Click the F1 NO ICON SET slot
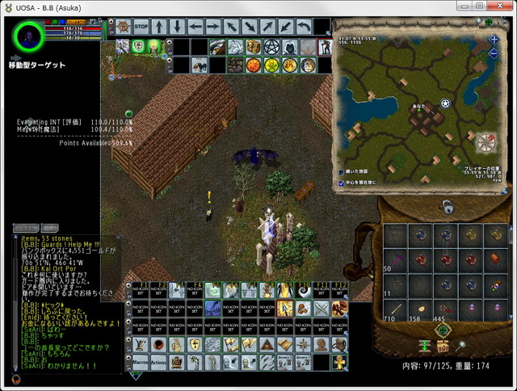This screenshot has width=517, height=391. click(x=141, y=291)
